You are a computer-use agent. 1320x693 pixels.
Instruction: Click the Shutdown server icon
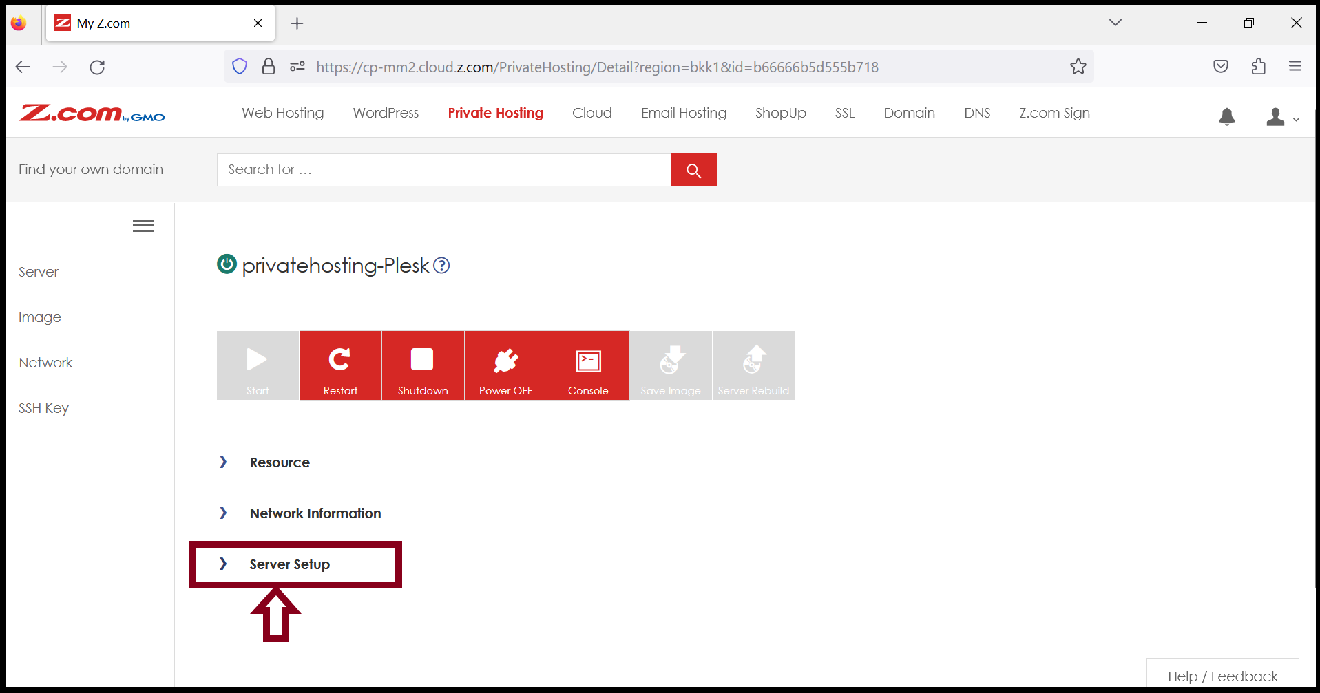[x=423, y=365]
